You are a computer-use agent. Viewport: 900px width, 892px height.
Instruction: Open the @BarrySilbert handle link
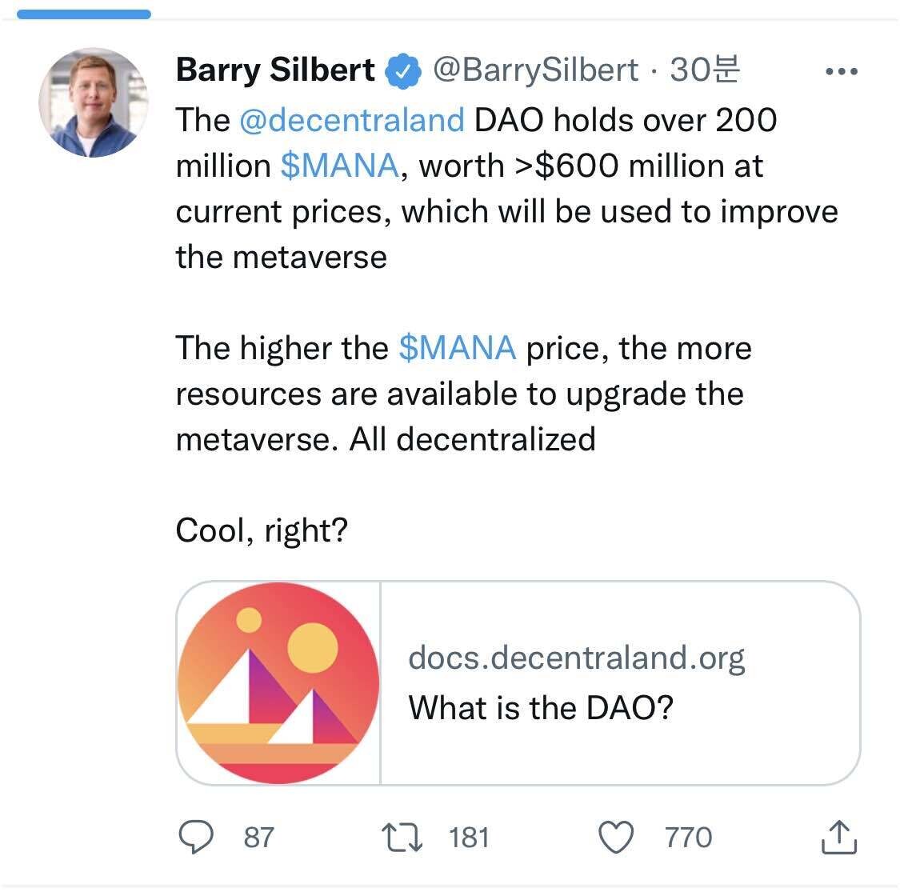(x=535, y=70)
